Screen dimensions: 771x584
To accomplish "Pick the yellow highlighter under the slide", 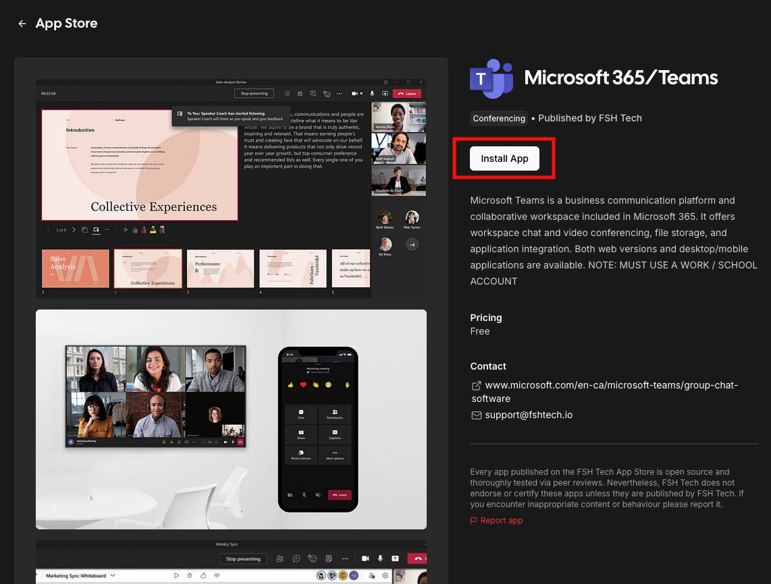I will click(153, 230).
